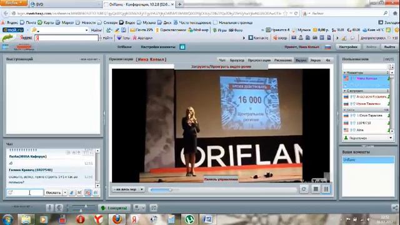This screenshot has height=225, width=400.
Task: Open the Карты bookmark
Action: click(46, 22)
